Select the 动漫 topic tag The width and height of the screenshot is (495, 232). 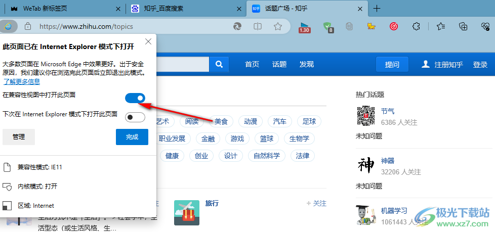[251, 121]
